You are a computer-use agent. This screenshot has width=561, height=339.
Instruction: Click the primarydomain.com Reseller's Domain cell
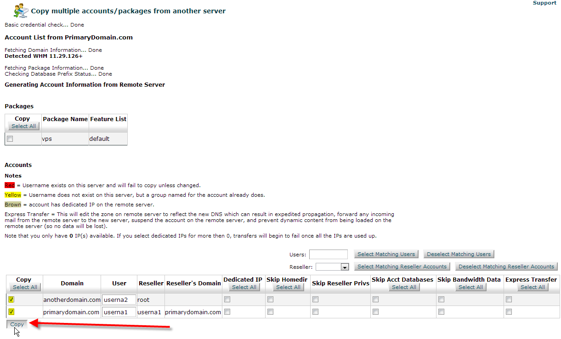click(193, 312)
